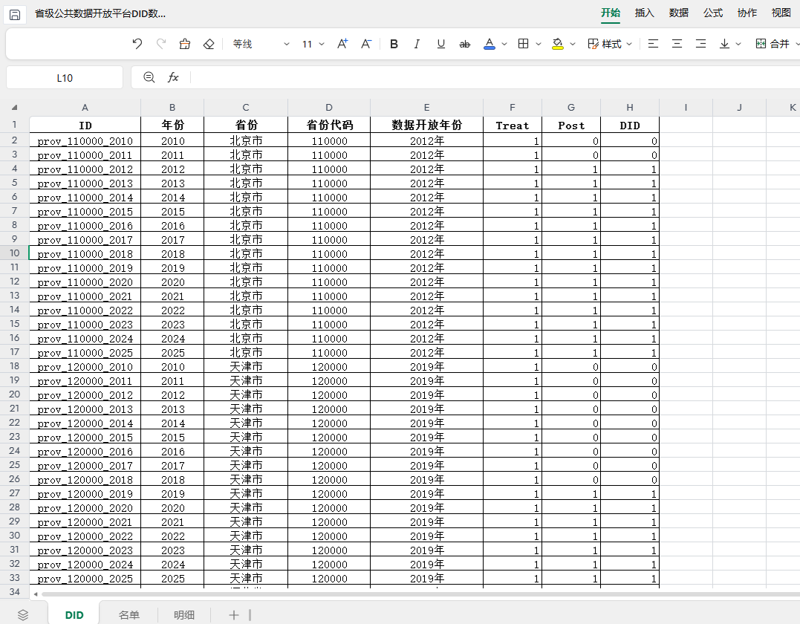800x624 pixels.
Task: Click the cell name box showing L10
Action: coord(65,77)
